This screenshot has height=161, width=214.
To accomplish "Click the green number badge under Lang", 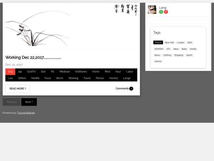I will click(x=161, y=12).
